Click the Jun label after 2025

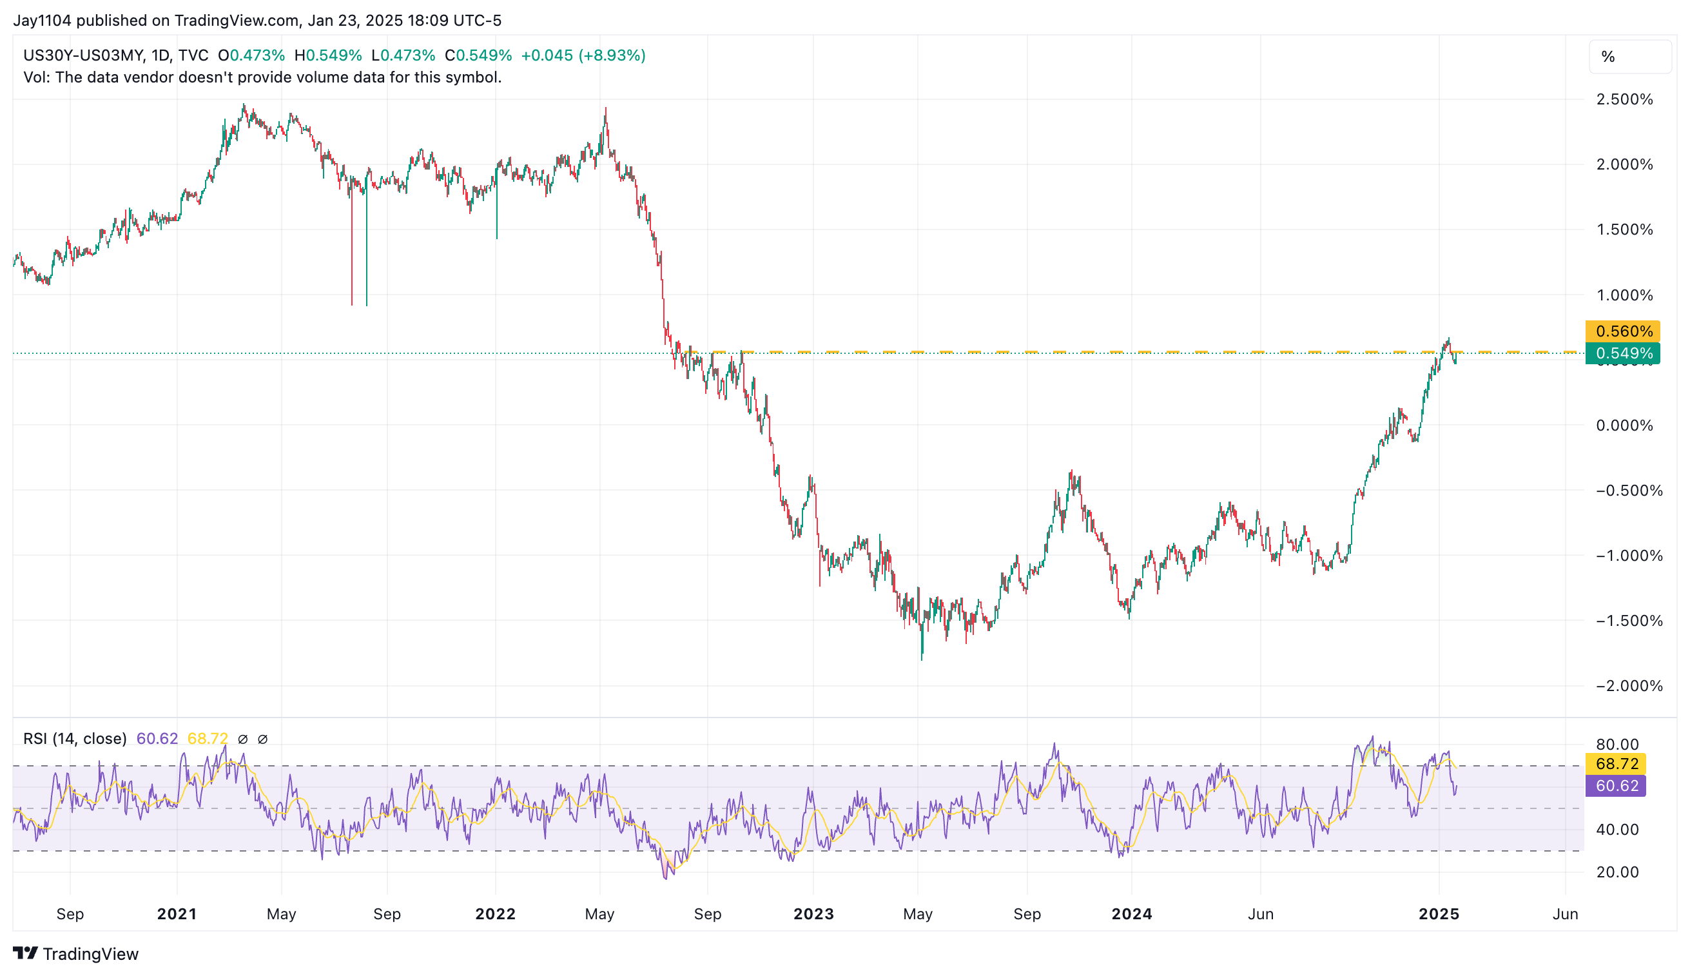(1566, 913)
